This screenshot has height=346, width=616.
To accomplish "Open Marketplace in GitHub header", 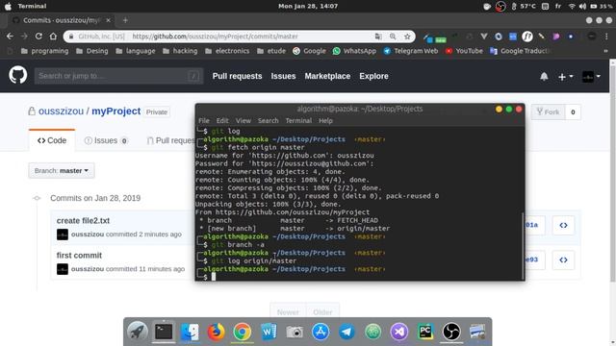I will coord(327,76).
